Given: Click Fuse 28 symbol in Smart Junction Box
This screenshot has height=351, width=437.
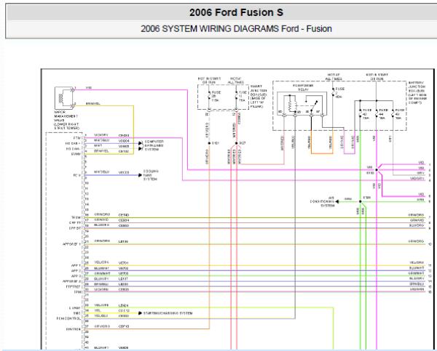Looking at the screenshot, I should pos(209,96).
